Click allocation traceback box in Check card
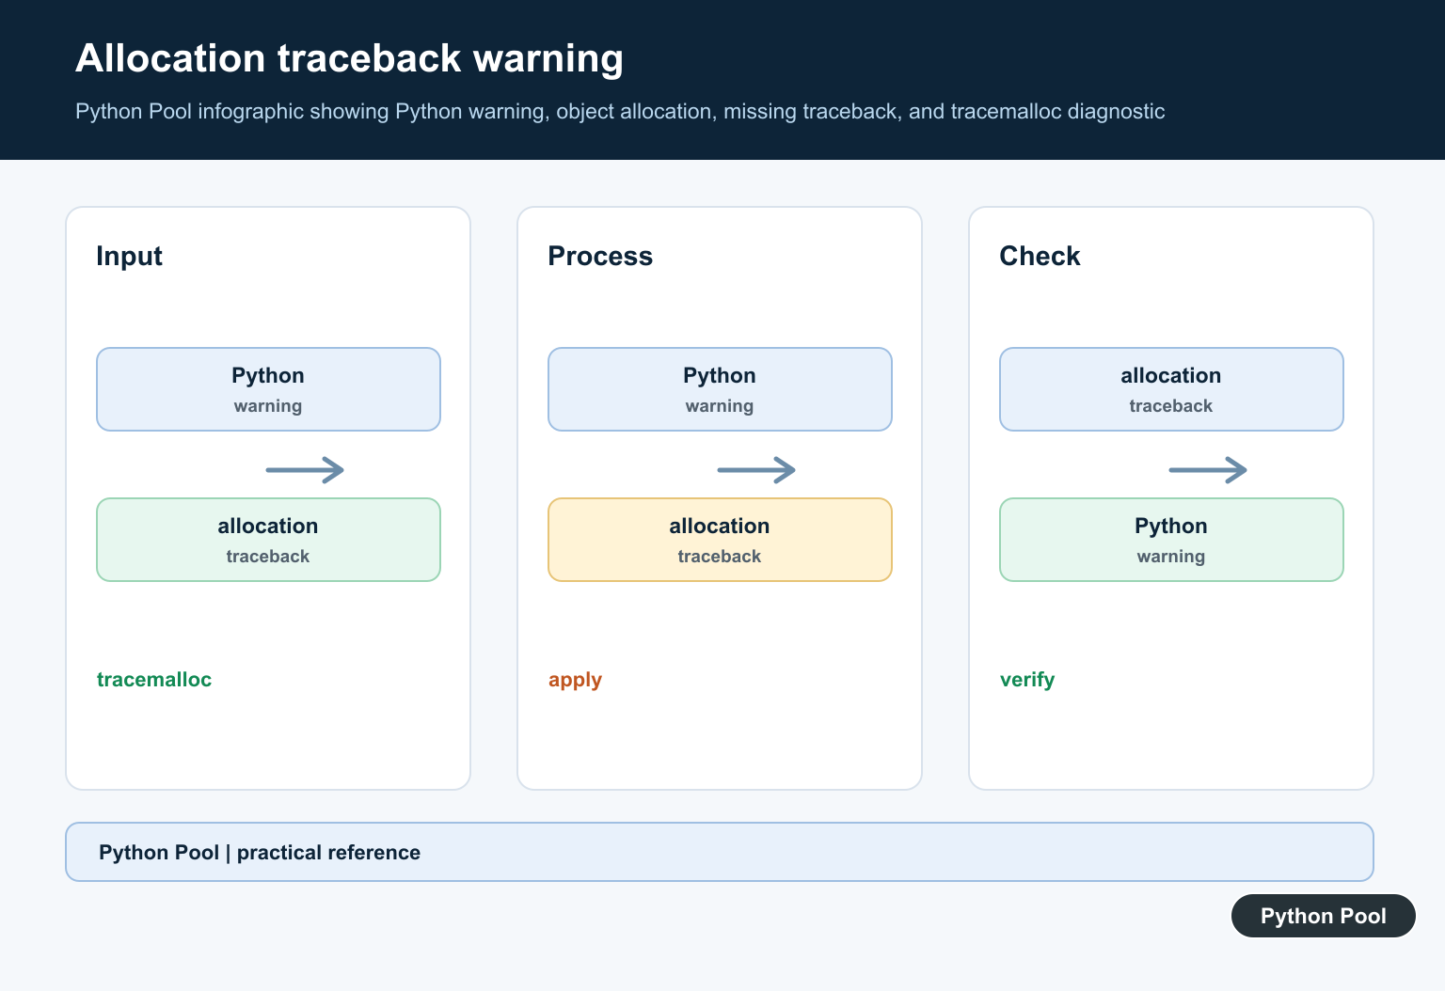 pos(1171,389)
